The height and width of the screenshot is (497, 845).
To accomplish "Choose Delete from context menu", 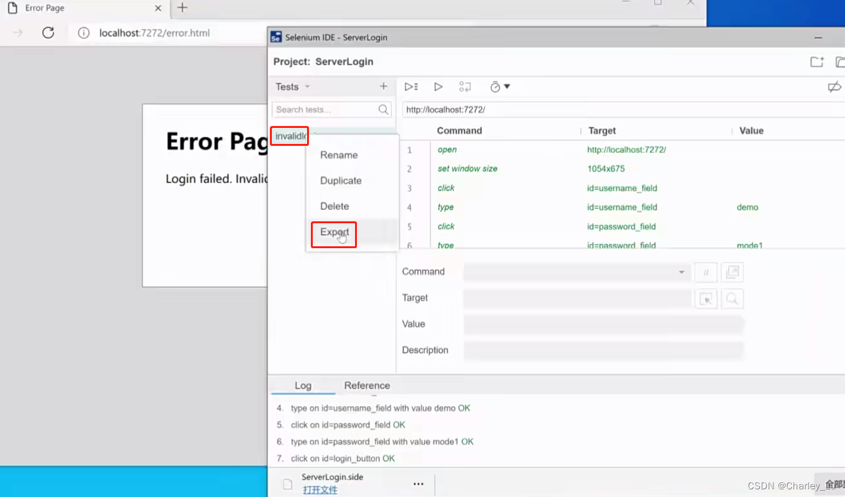I will tap(335, 206).
